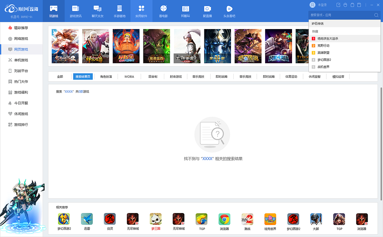383x237 pixels.
Task: Open 大脚 in related recommendations
Action: (x=316, y=222)
